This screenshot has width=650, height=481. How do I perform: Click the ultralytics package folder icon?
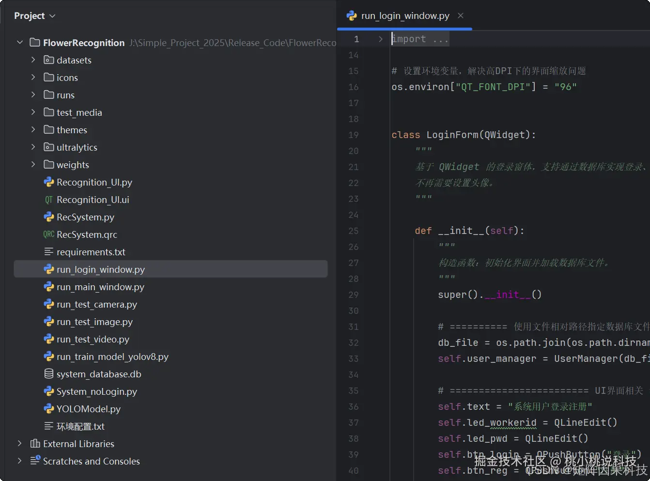click(48, 147)
